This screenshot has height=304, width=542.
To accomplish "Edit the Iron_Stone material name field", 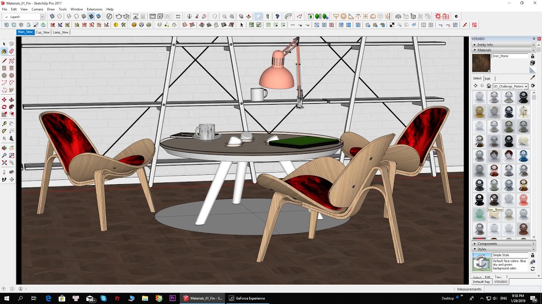I will point(510,56).
